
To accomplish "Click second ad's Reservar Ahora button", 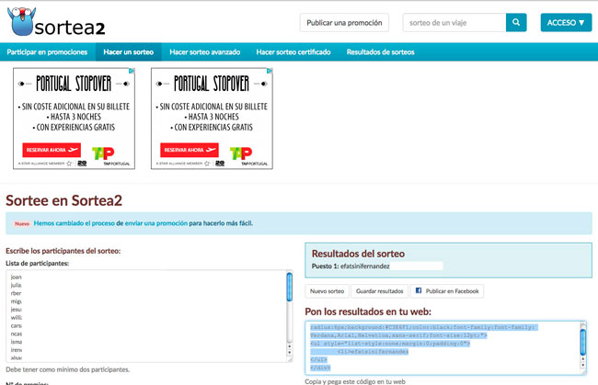I will 190,150.
